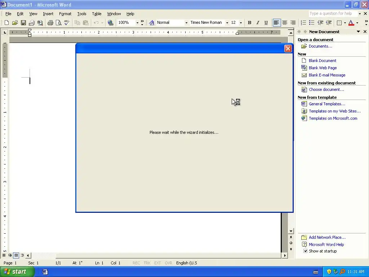Open the Style dropdown showing Normal

coord(186,23)
